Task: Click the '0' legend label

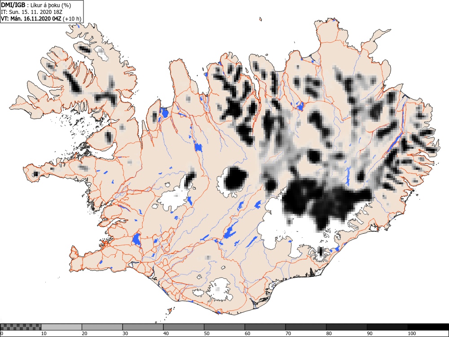Action: point(2,333)
